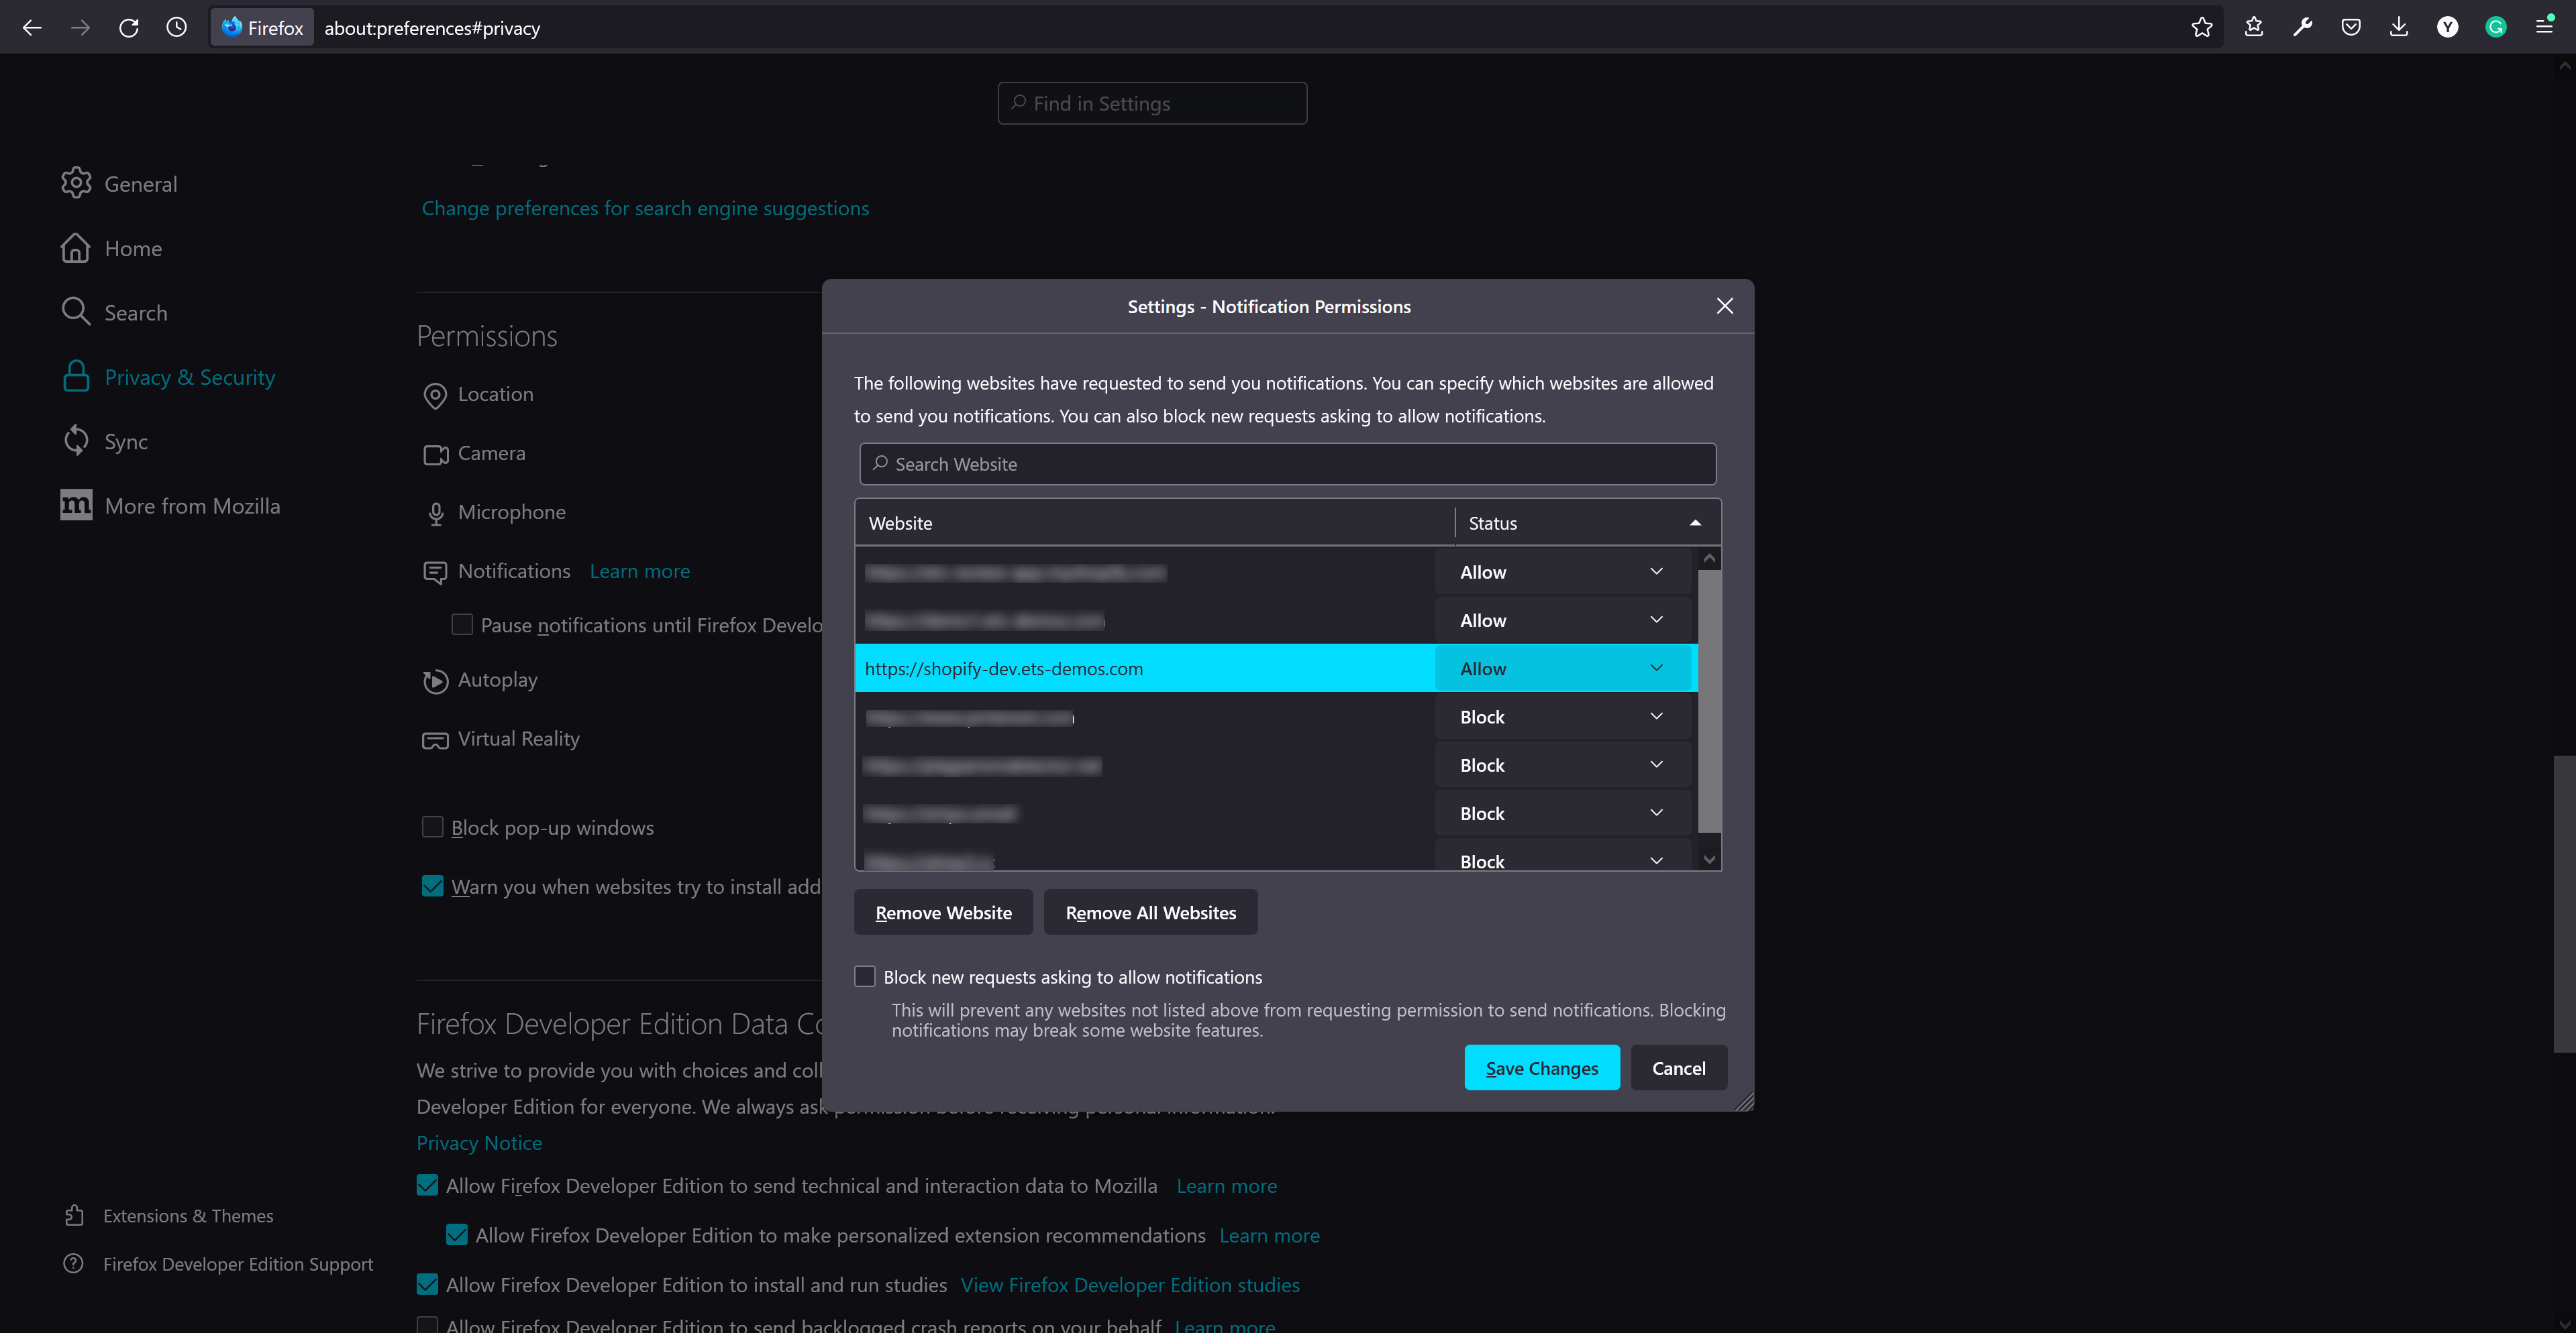Viewport: 2576px width, 1333px height.
Task: Click the website list scroll-down arrow
Action: tap(1709, 860)
